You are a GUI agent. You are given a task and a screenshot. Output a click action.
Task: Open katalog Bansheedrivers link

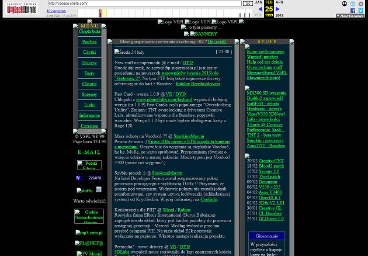[199, 84]
